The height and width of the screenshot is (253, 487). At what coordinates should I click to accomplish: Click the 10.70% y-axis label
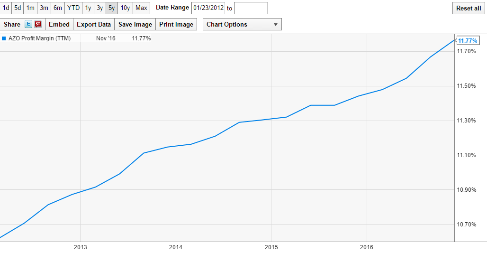point(466,225)
